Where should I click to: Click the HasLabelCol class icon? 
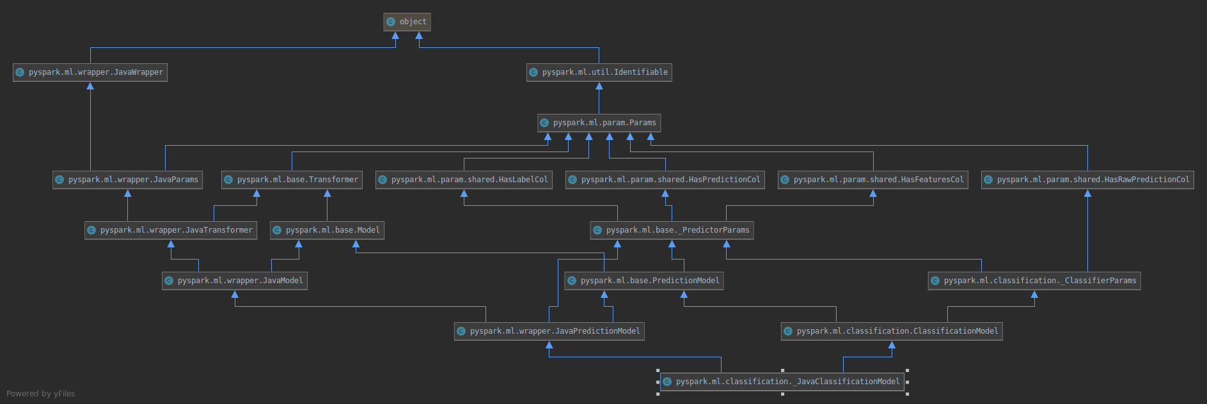pyautogui.click(x=383, y=180)
